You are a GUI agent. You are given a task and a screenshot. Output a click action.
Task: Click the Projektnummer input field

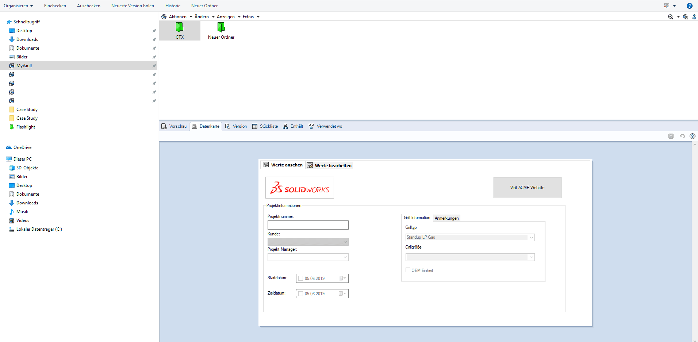(308, 225)
